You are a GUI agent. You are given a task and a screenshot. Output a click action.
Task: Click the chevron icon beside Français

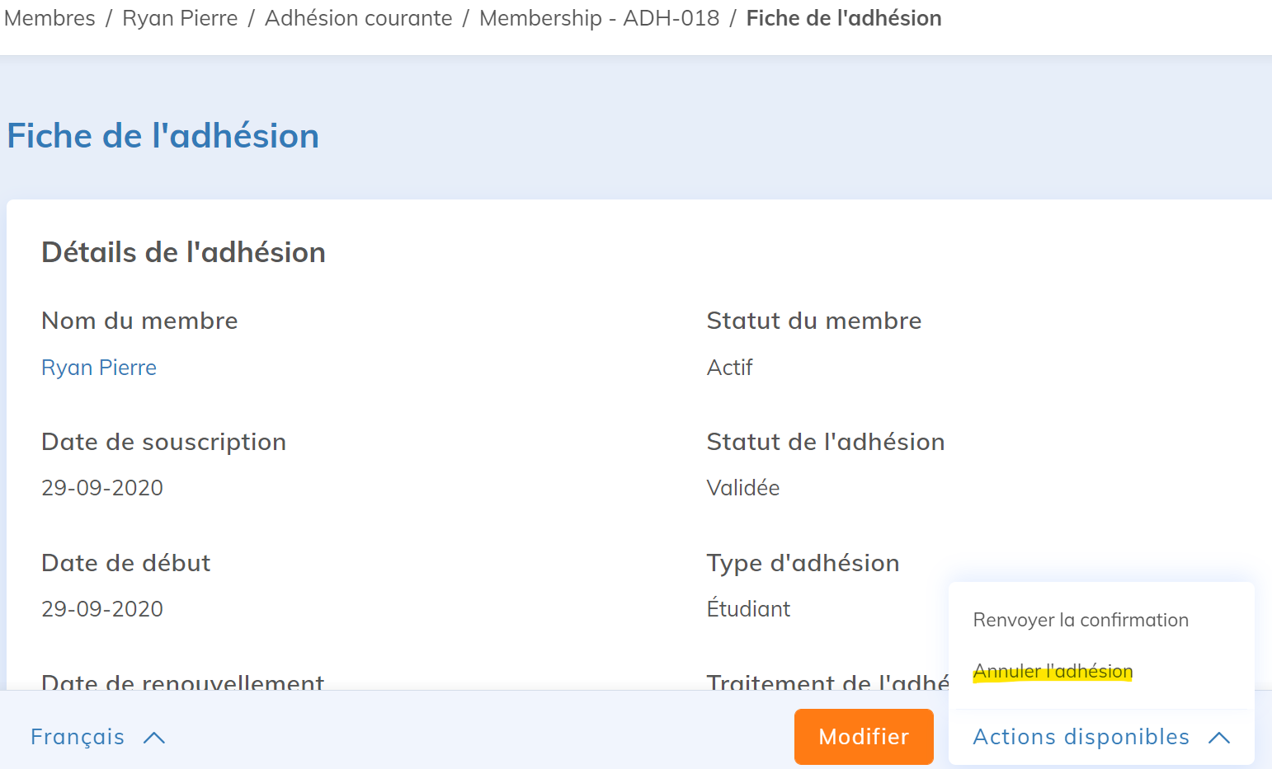(x=154, y=738)
